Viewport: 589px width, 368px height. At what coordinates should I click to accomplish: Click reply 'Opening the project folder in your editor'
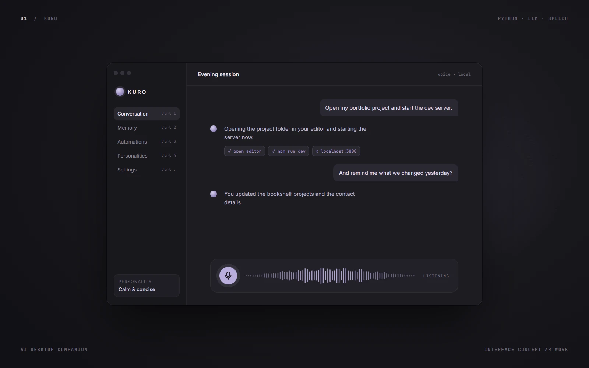click(295, 133)
